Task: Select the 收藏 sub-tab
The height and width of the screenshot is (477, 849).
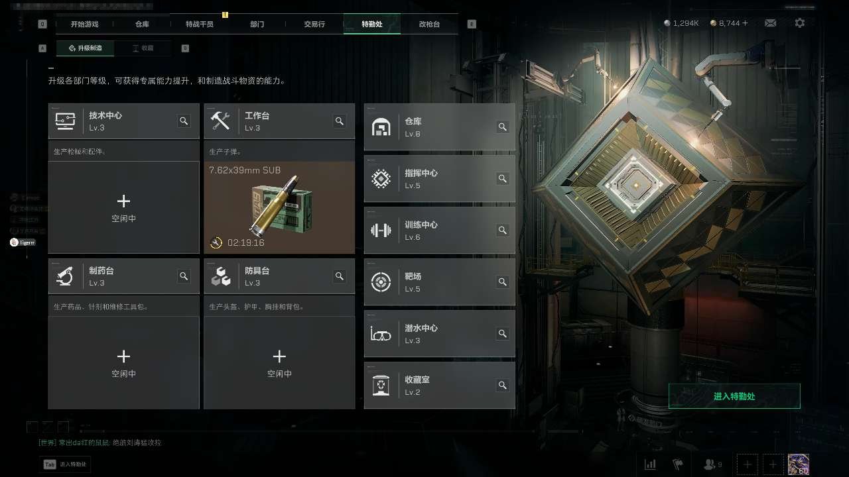Action: (143, 48)
